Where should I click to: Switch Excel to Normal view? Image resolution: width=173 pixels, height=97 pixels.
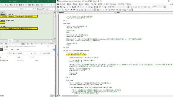pos(23,44)
